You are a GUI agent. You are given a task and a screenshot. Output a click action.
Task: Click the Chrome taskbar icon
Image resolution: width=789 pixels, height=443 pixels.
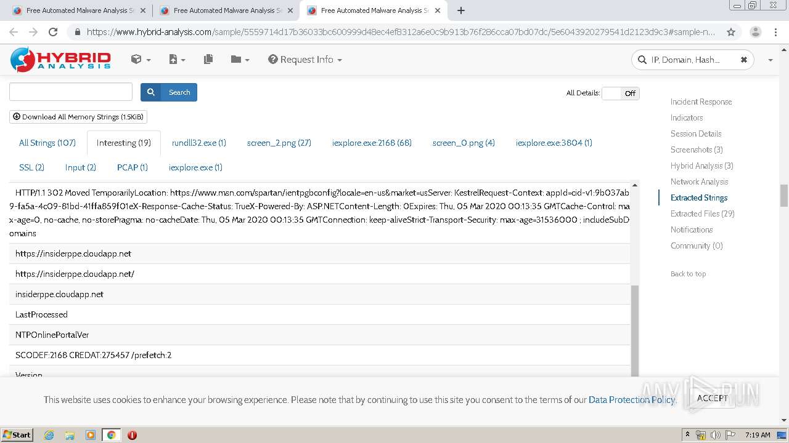pyautogui.click(x=111, y=435)
